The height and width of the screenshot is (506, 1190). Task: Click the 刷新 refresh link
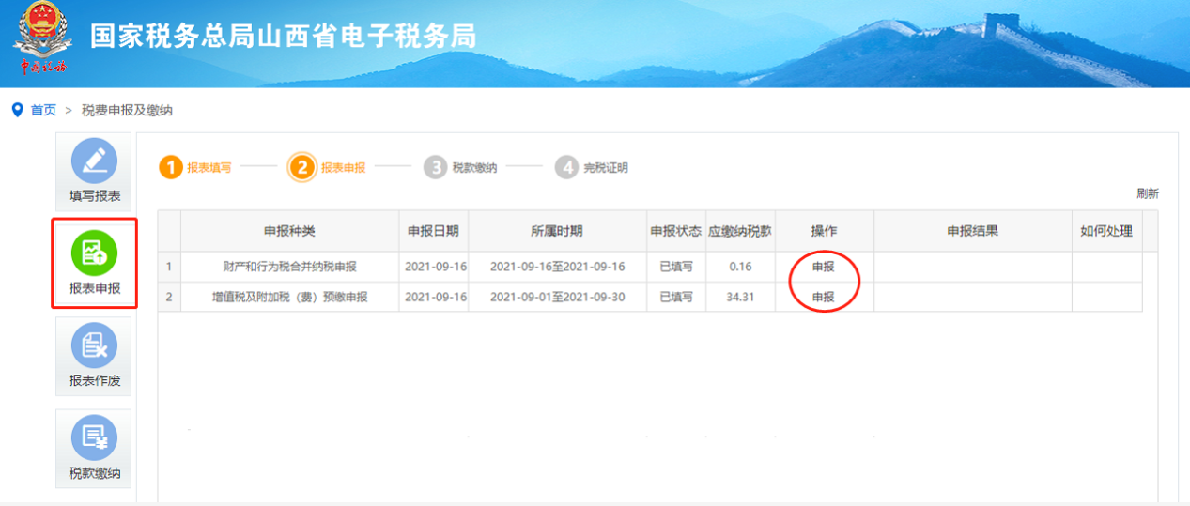point(1148,193)
